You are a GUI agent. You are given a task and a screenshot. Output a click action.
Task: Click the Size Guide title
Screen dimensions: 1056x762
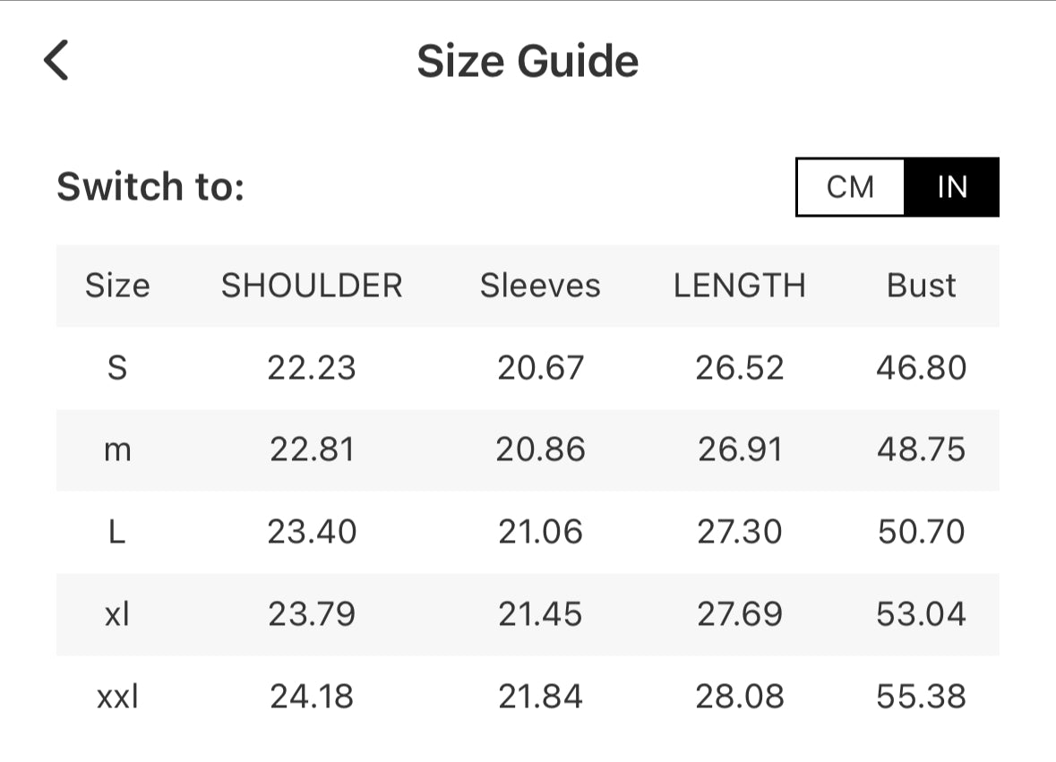coord(528,61)
